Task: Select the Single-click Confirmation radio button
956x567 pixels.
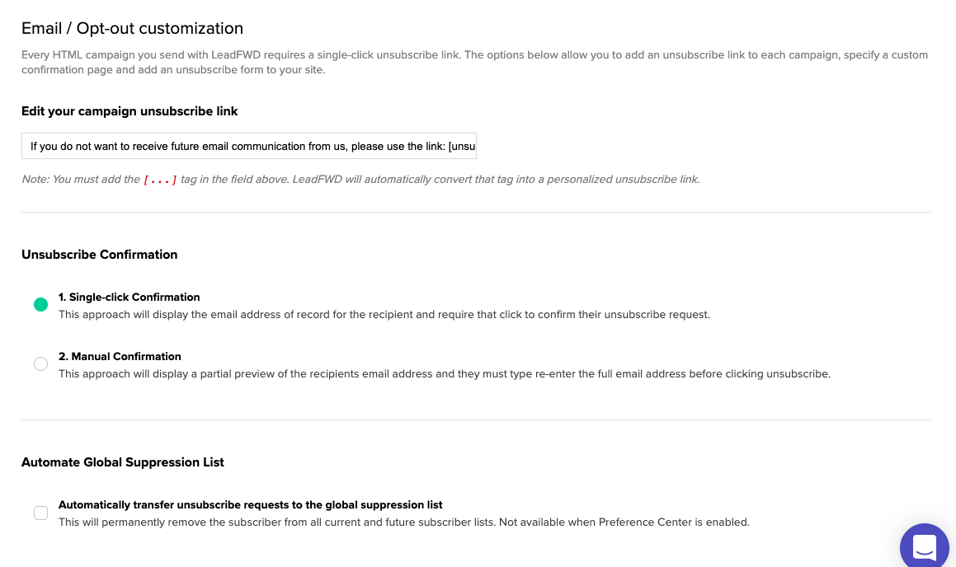Action: 41,304
